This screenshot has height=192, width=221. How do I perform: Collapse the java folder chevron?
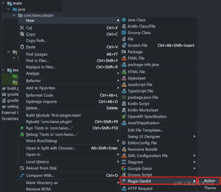pyautogui.click(x=9, y=9)
